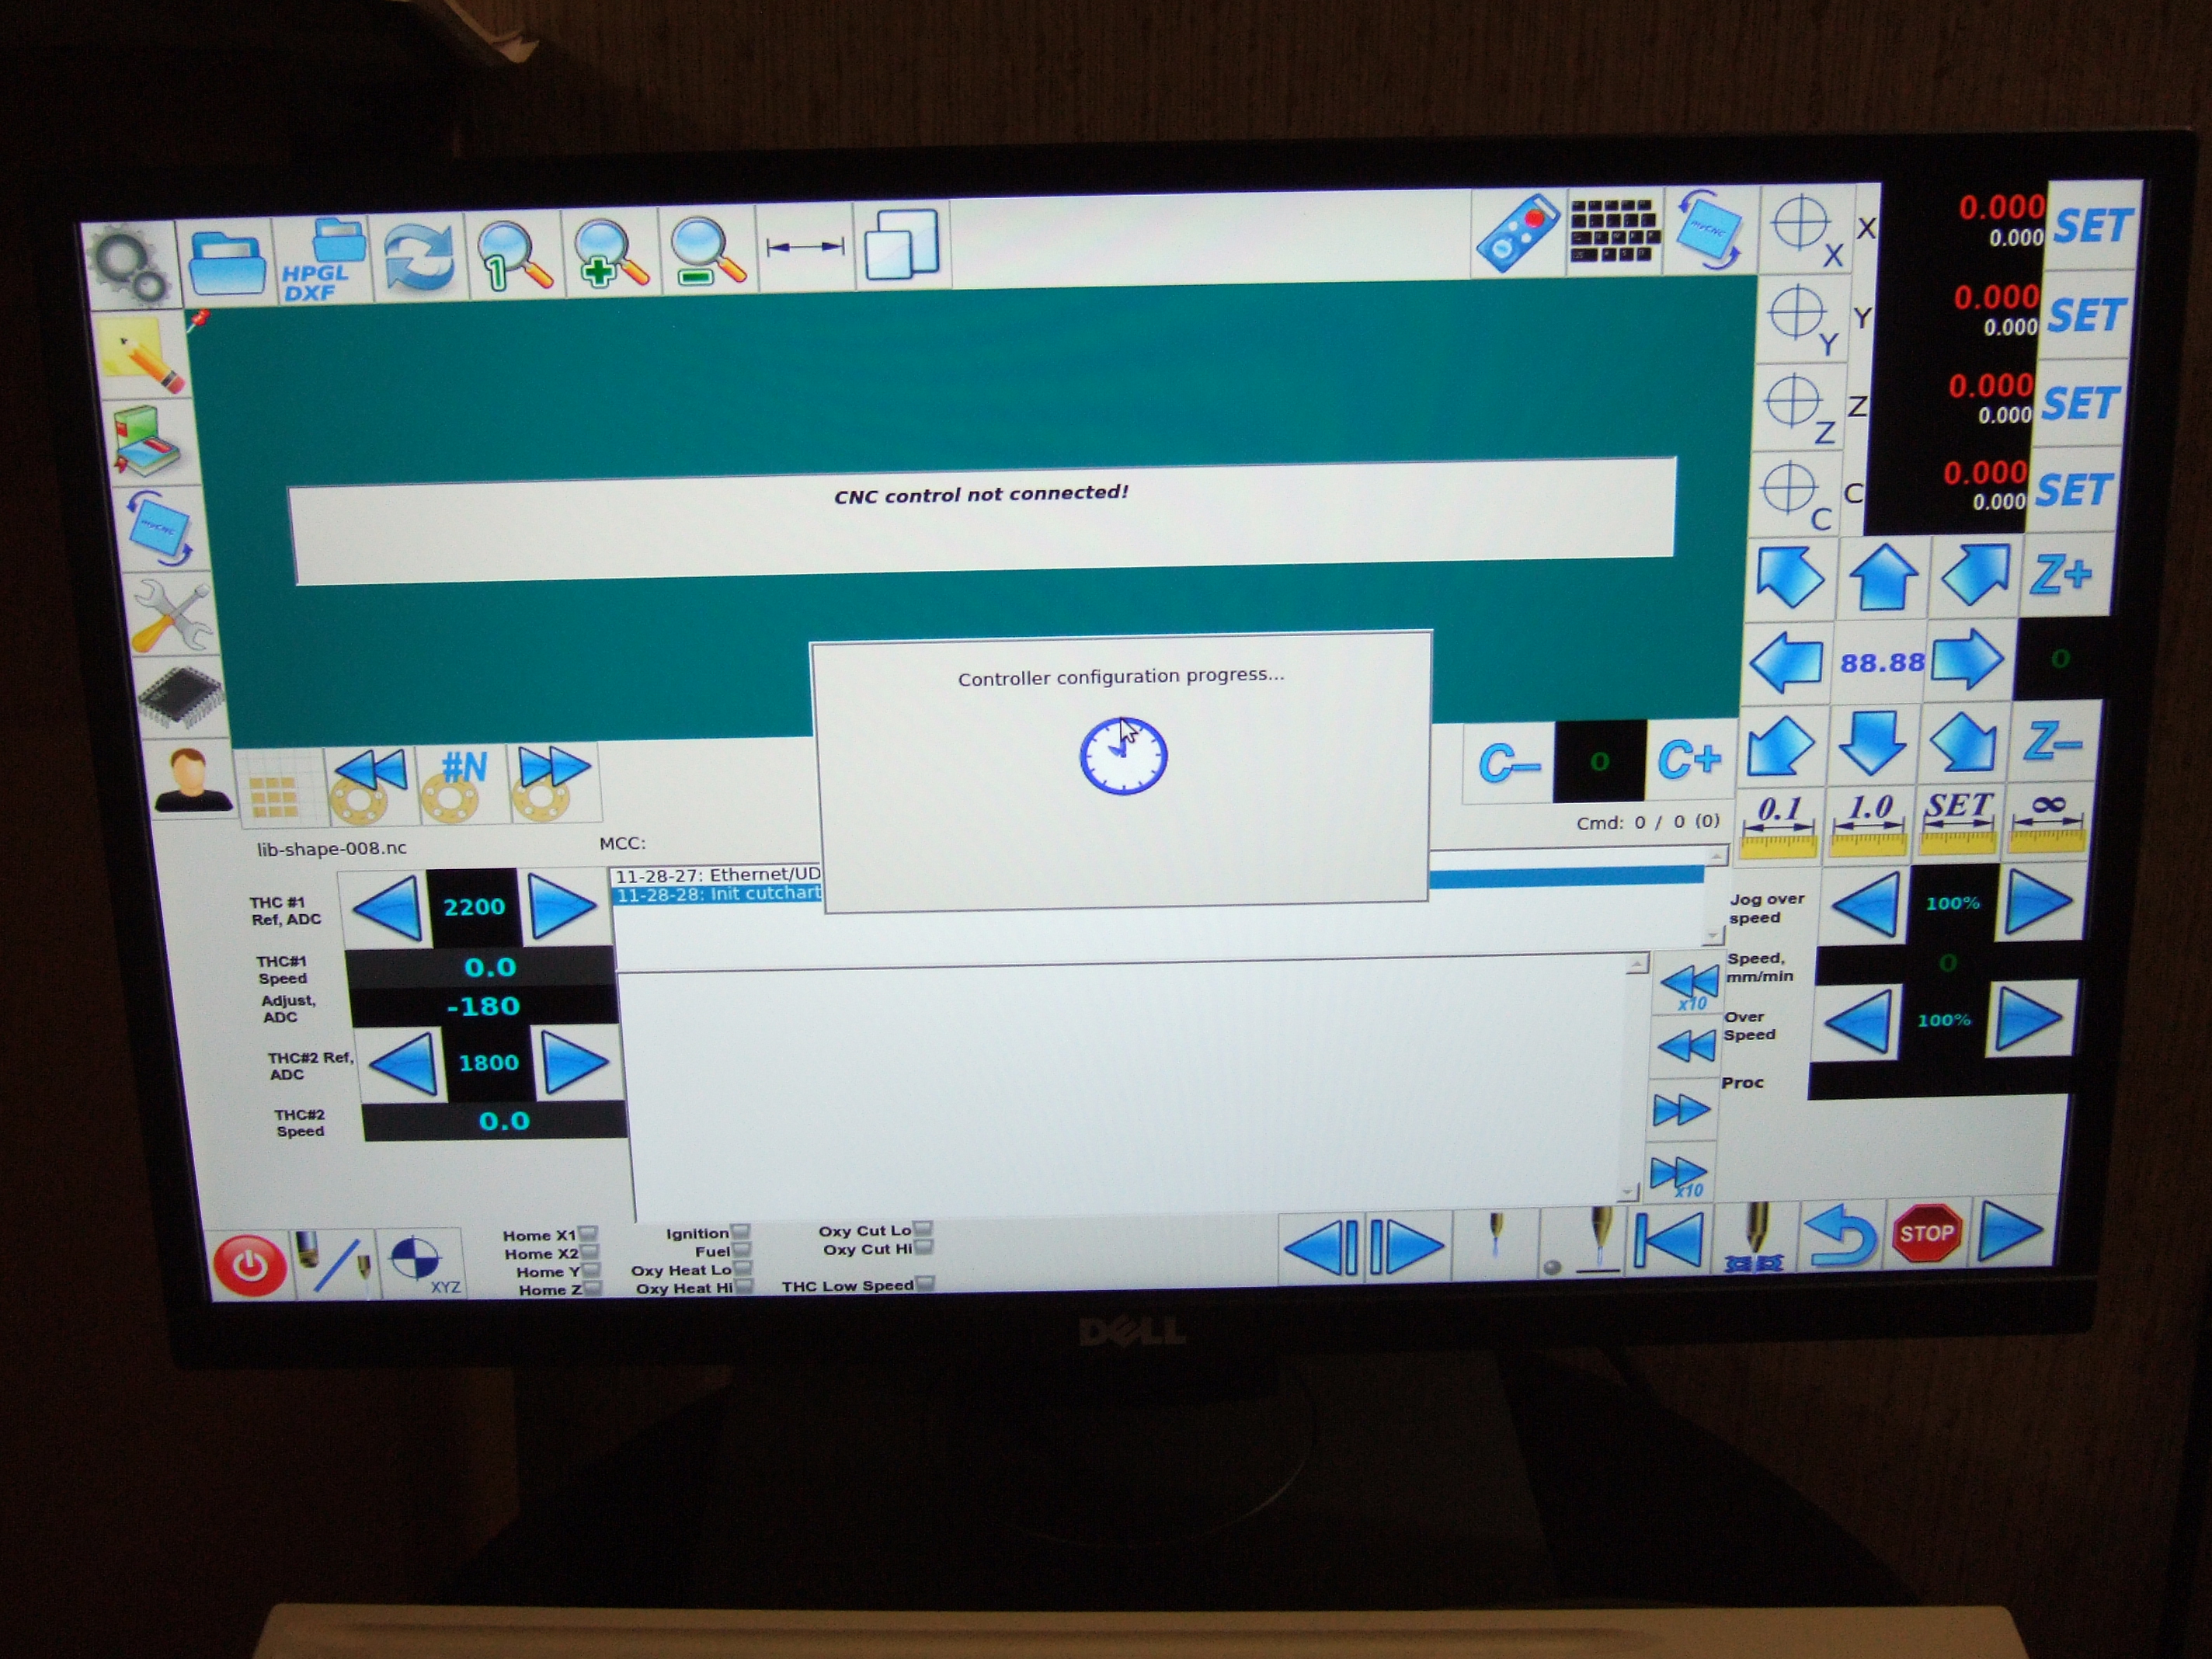This screenshot has height=1659, width=2212.
Task: Increase Jog over speed percentage
Action: 2038,902
